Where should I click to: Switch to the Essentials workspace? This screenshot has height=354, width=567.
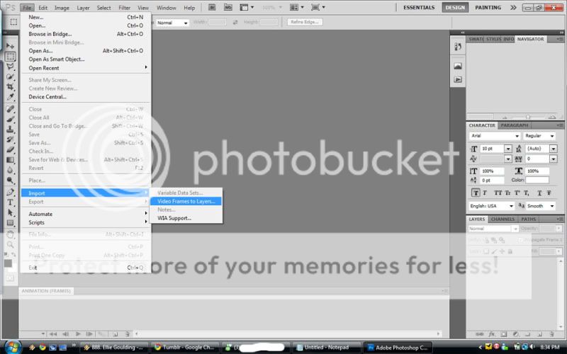419,8
